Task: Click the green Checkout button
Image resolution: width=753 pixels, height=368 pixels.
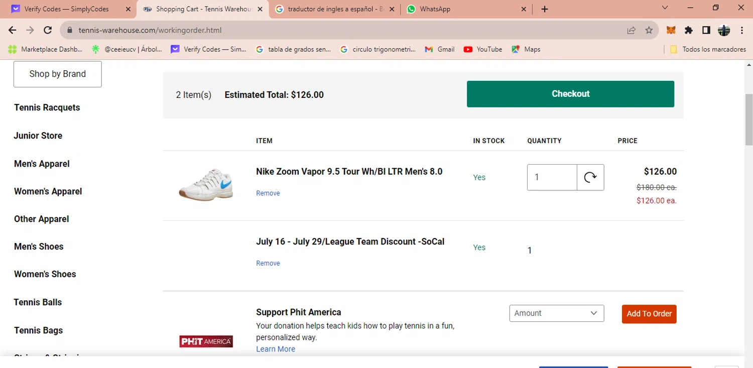Action: tap(570, 94)
